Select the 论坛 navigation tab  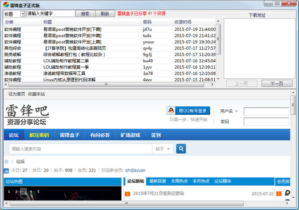[x=14, y=135]
